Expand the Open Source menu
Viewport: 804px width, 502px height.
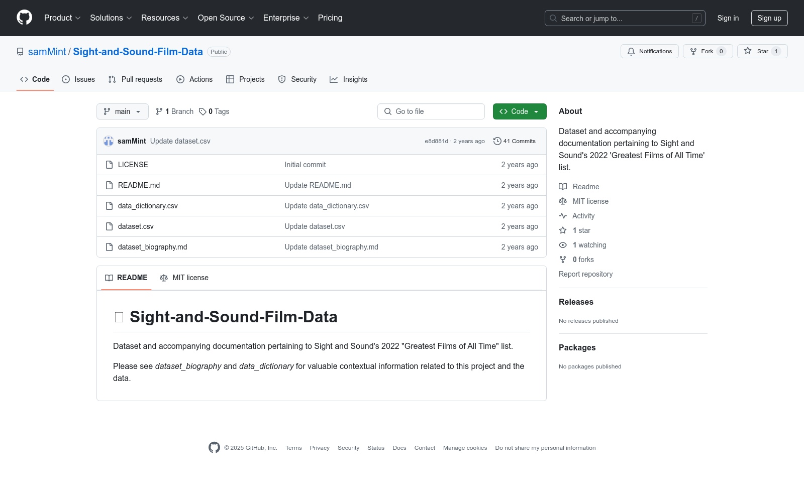(226, 18)
